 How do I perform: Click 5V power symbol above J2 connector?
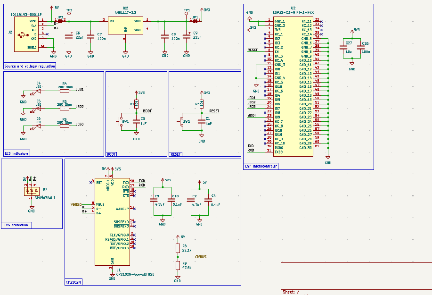[51, 8]
